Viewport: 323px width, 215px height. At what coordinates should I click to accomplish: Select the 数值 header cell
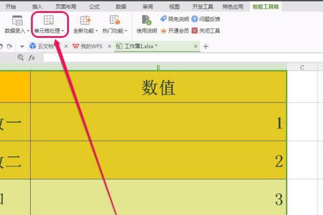point(158,87)
